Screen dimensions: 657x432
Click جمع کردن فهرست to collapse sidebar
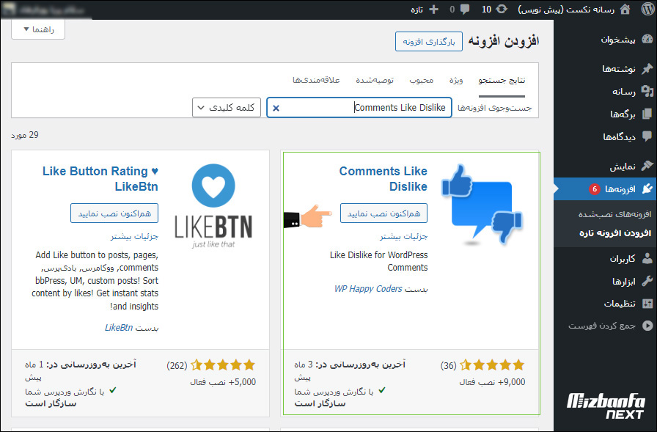pos(602,326)
